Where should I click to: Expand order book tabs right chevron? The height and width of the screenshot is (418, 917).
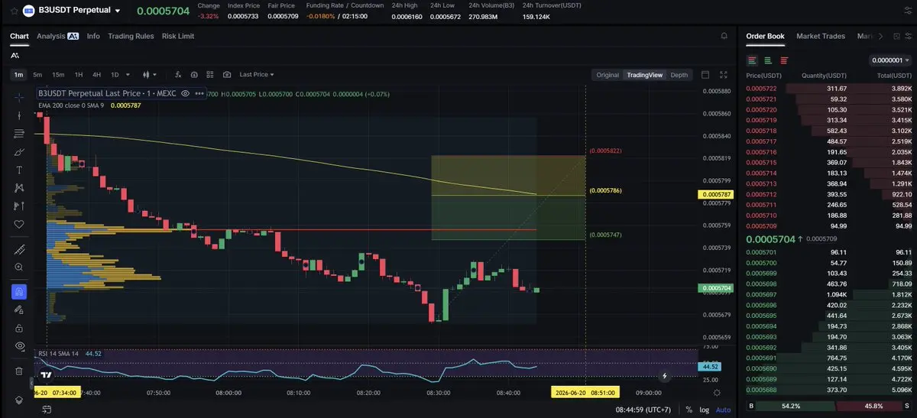[881, 36]
